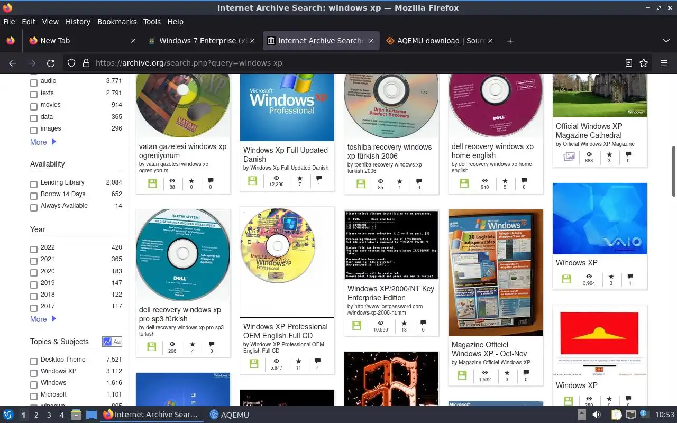The width and height of the screenshot is (677, 423).
Task: Open tracking protection shield icon
Action: point(71,63)
